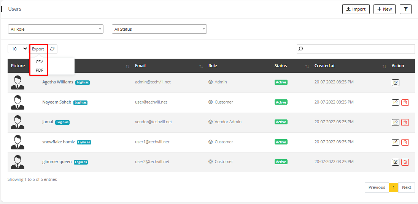Click the Action column header
The width and height of the screenshot is (418, 204).
coord(398,66)
